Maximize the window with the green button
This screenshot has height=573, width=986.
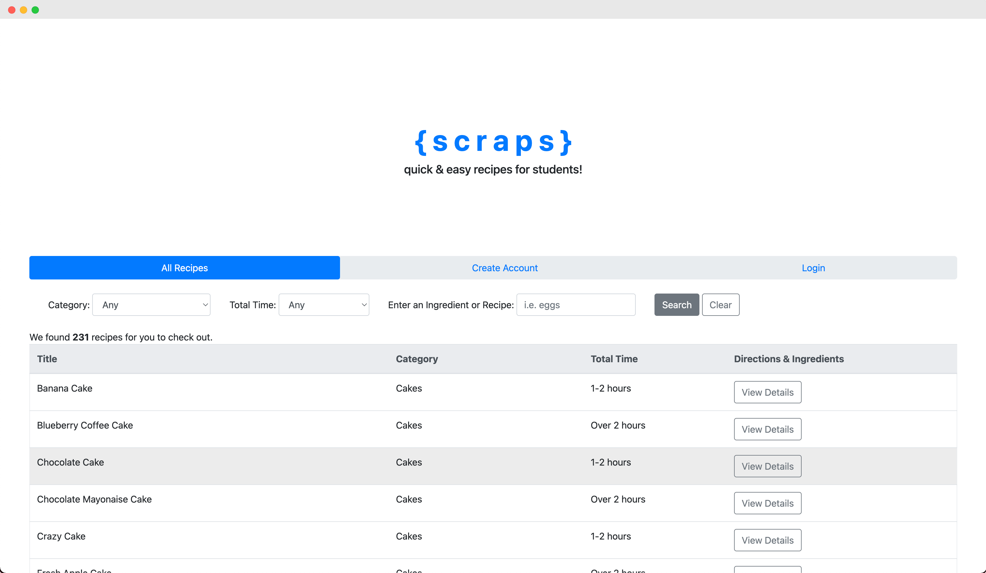tap(35, 10)
